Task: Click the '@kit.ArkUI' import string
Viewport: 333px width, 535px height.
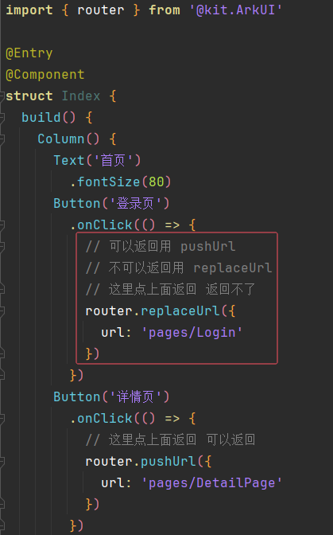Action: click(x=236, y=10)
